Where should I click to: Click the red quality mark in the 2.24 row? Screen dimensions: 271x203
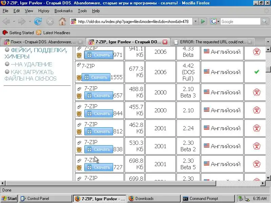(257, 128)
